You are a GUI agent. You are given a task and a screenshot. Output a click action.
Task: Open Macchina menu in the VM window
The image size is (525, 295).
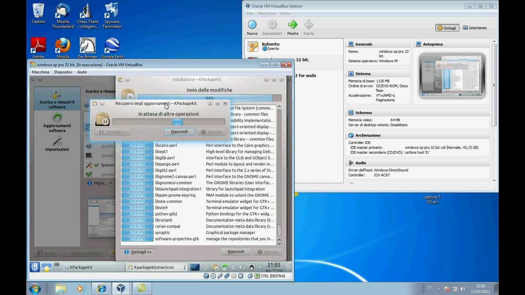tap(41, 72)
